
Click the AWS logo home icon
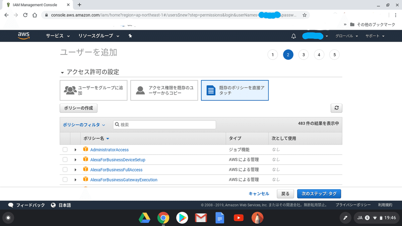(x=24, y=36)
